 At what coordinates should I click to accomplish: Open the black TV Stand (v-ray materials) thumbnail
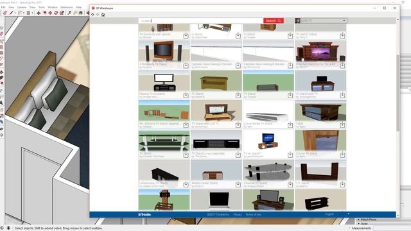216,141
